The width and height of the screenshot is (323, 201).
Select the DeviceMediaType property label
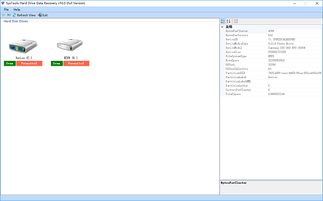click(x=237, y=44)
